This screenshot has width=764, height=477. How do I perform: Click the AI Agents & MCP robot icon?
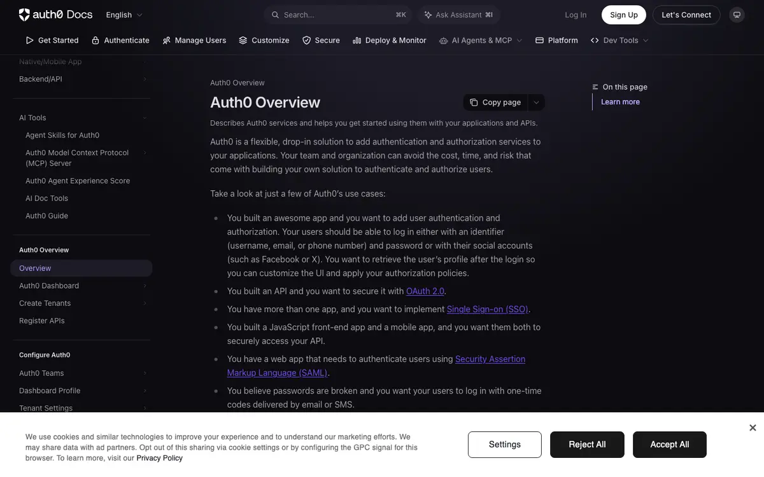point(443,40)
